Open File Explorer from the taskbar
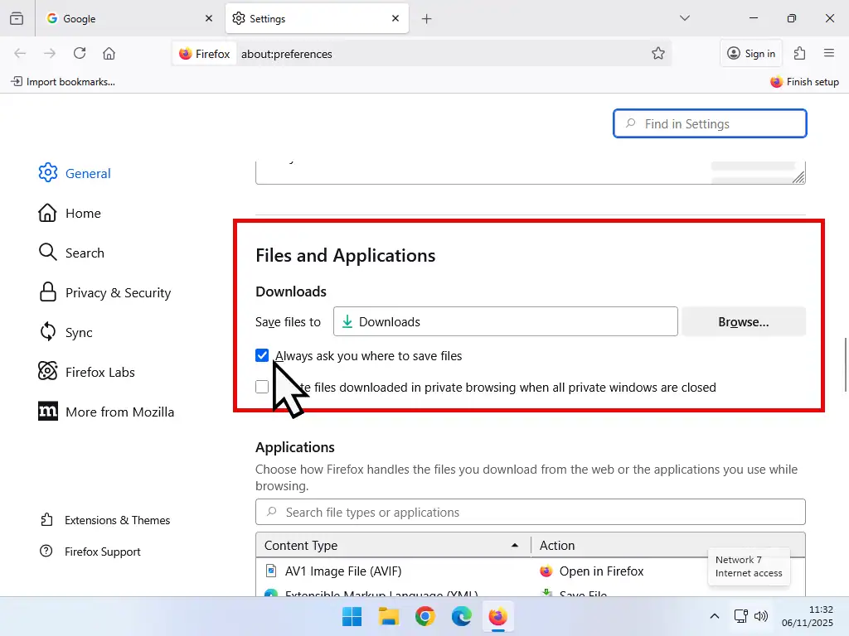Screen dimensions: 849x636 [388, 616]
